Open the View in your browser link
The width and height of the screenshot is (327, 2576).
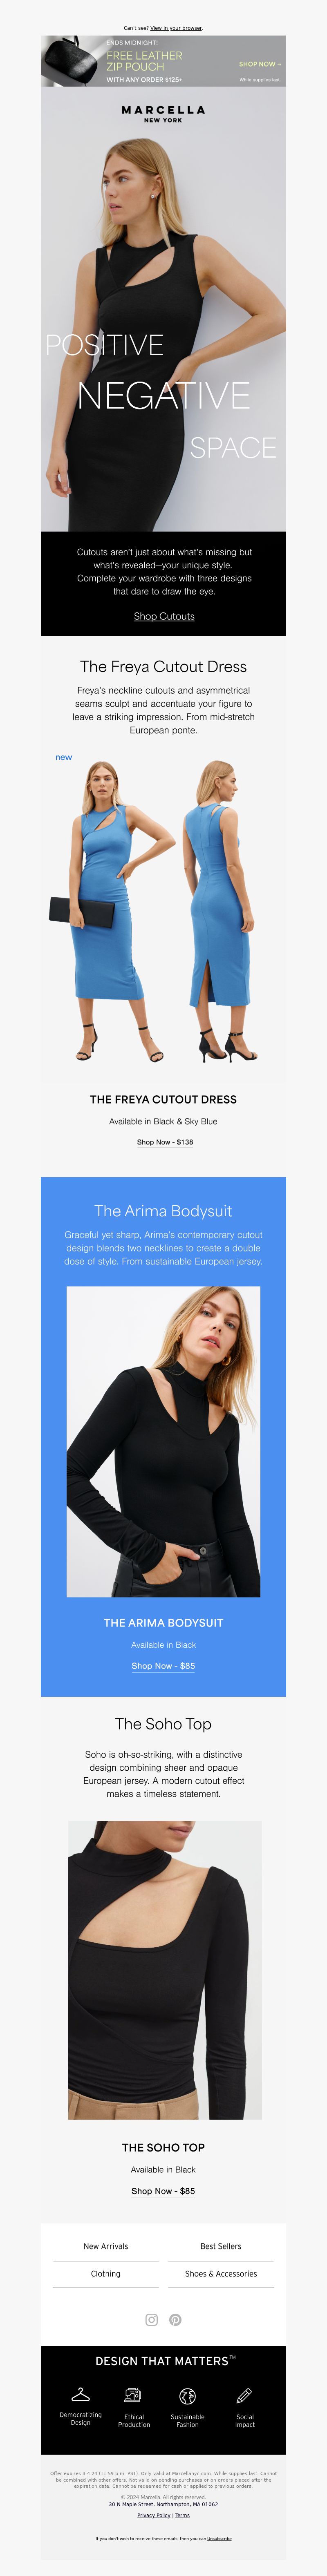point(176,28)
